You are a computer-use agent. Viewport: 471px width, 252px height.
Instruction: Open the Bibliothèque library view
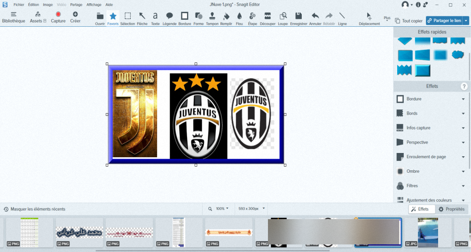[14, 17]
